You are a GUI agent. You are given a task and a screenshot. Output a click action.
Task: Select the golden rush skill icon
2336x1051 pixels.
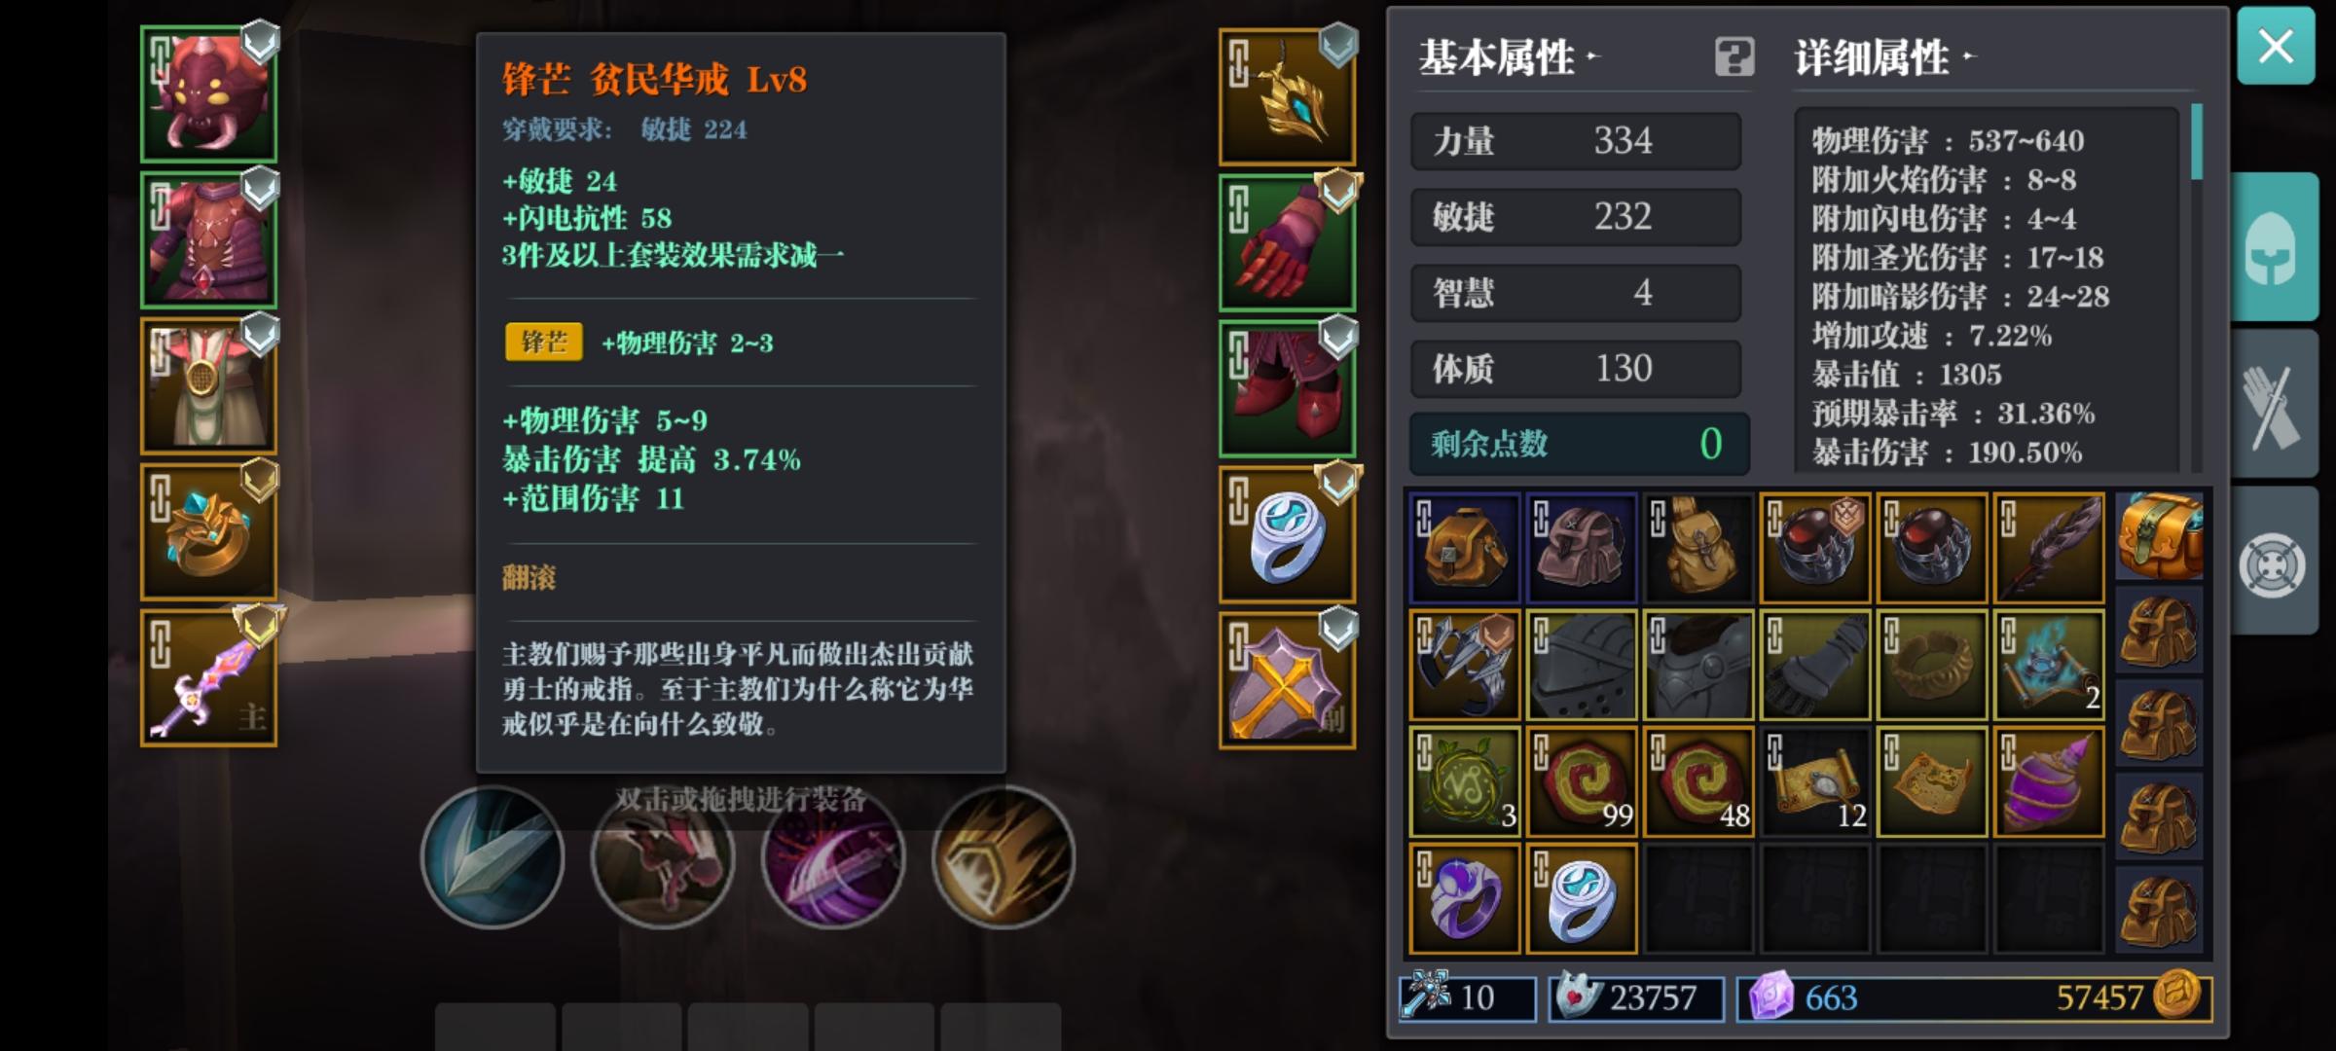1003,857
